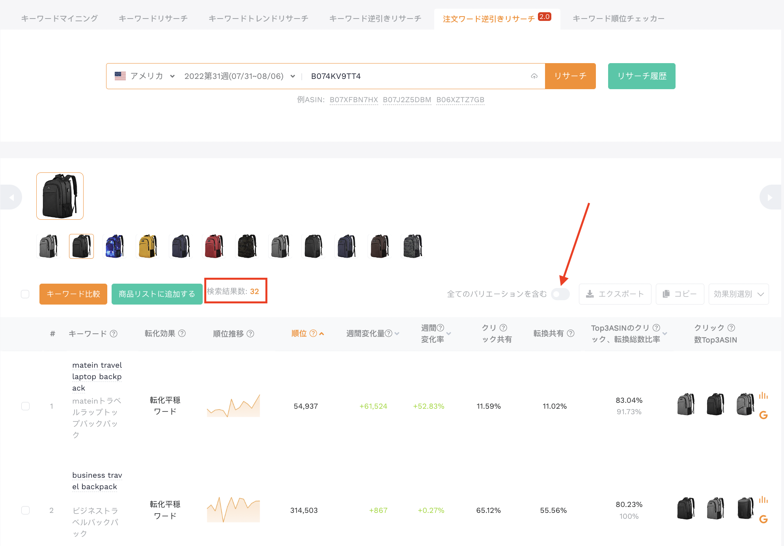The width and height of the screenshot is (784, 546).
Task: Click the キーワード比較 button
Action: [x=73, y=294]
